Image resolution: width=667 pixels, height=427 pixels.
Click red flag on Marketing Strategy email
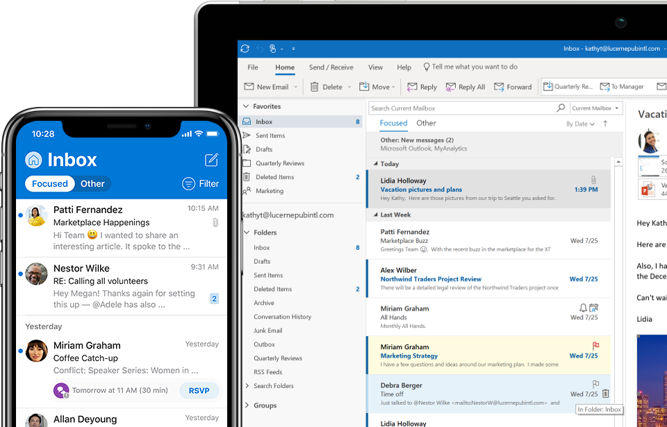click(x=595, y=345)
